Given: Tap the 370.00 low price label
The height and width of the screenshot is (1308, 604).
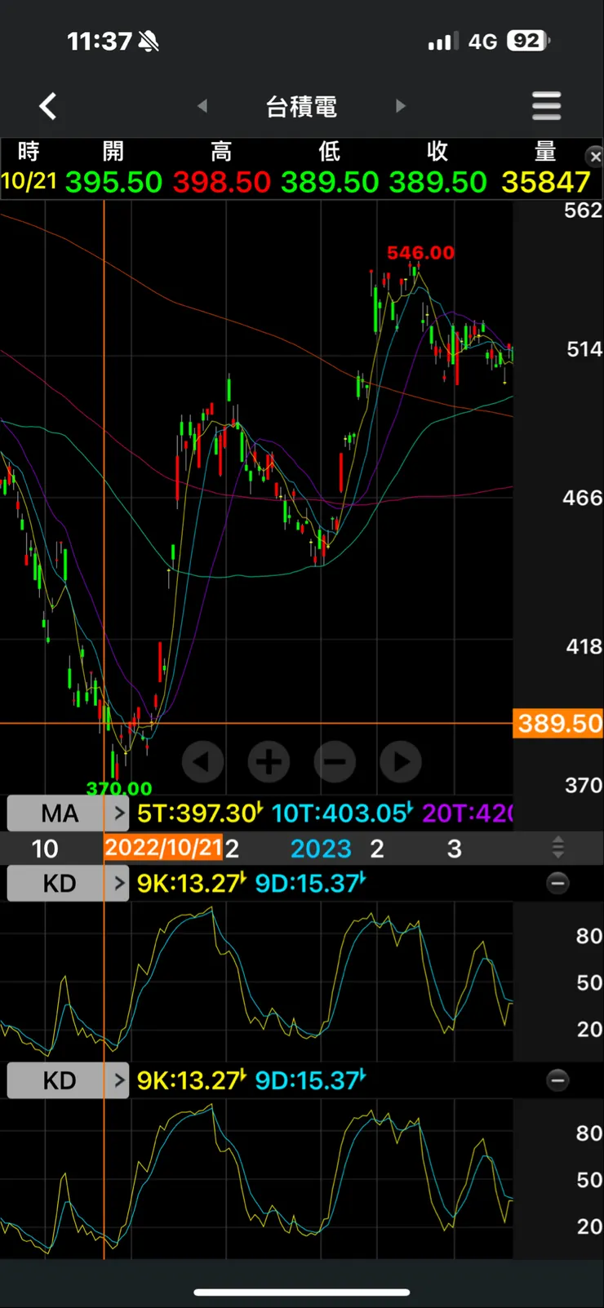Looking at the screenshot, I should 119,788.
